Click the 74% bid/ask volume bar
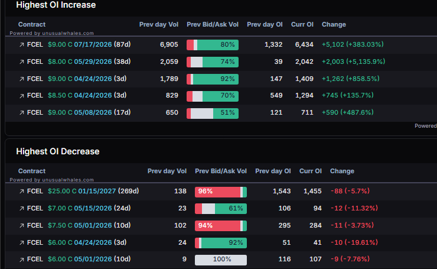 pyautogui.click(x=213, y=62)
